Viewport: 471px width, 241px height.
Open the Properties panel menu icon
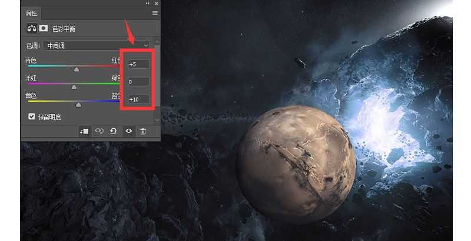tap(155, 12)
